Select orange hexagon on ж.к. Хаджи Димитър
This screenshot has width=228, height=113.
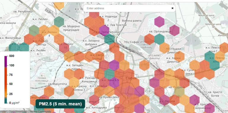pos(179,56)
